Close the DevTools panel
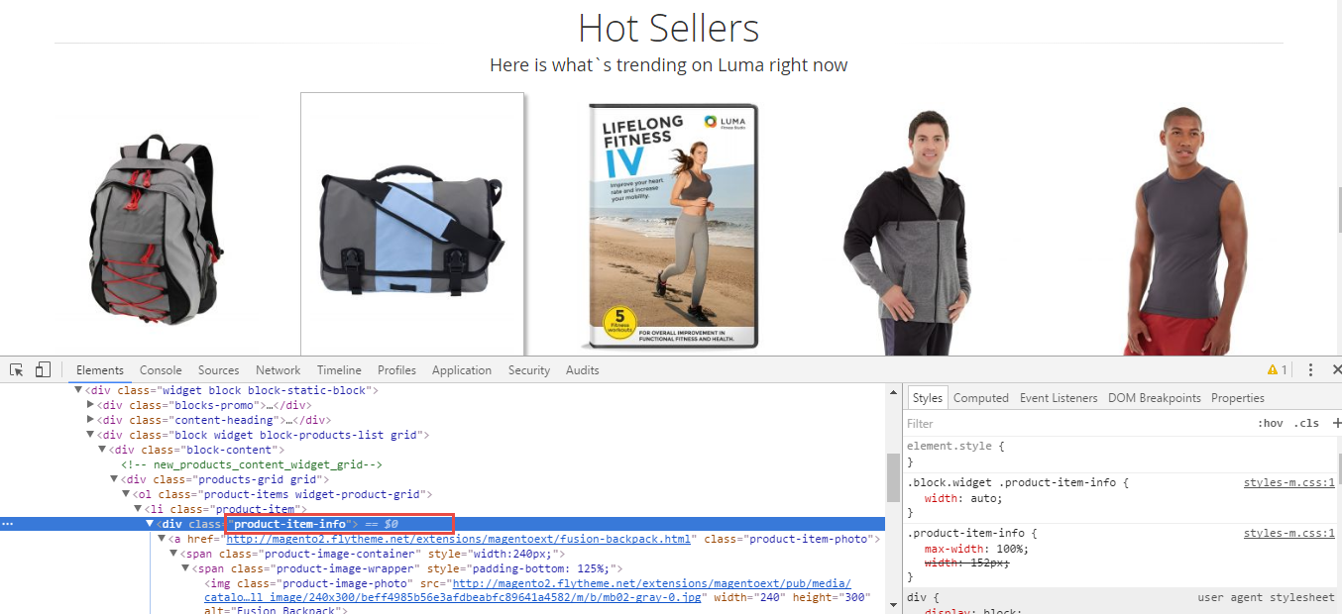This screenshot has height=614, width=1342. (x=1336, y=369)
